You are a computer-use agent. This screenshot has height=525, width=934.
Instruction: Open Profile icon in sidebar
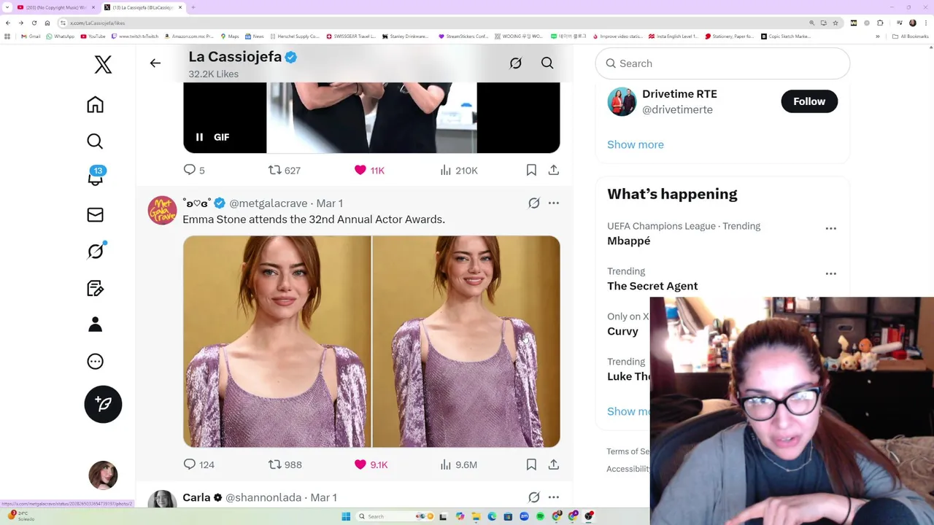tap(95, 324)
